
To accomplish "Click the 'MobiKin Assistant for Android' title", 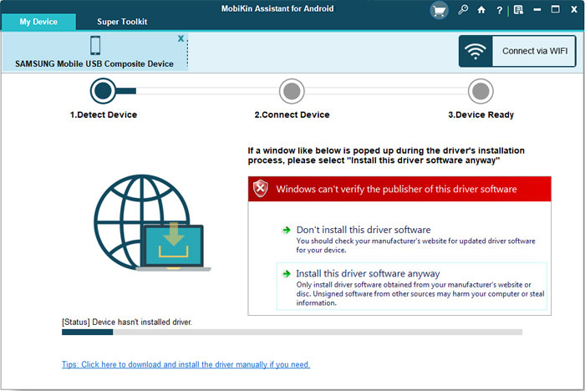I will tap(277, 8).
